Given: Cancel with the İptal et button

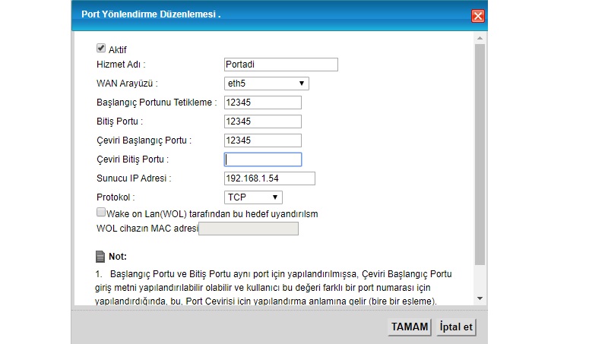Looking at the screenshot, I should [x=456, y=327].
